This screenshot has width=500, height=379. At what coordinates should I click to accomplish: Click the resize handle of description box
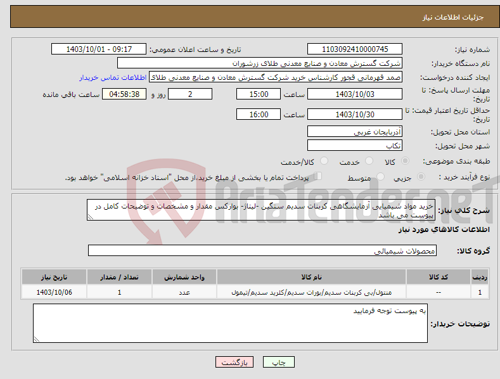pyautogui.click(x=90, y=217)
